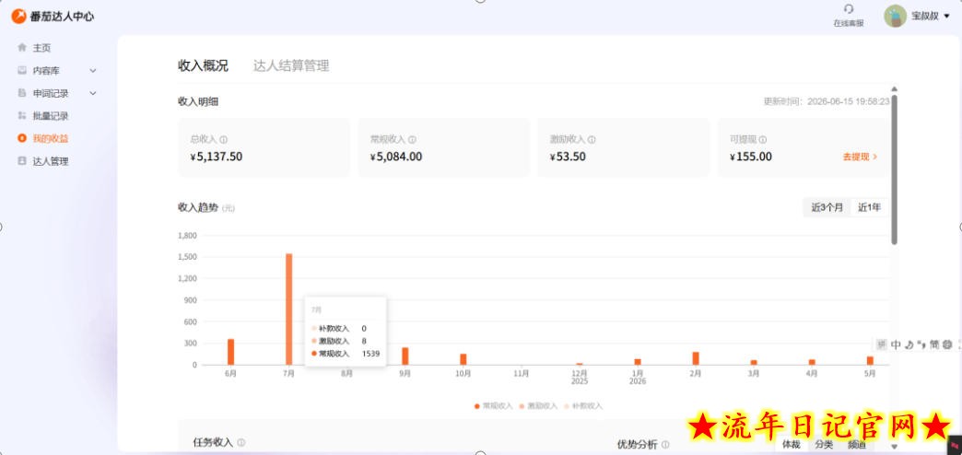Open the 宝叔叔 account dropdown arrow

(946, 17)
